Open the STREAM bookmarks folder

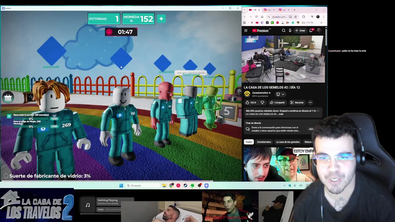(x=308, y=23)
